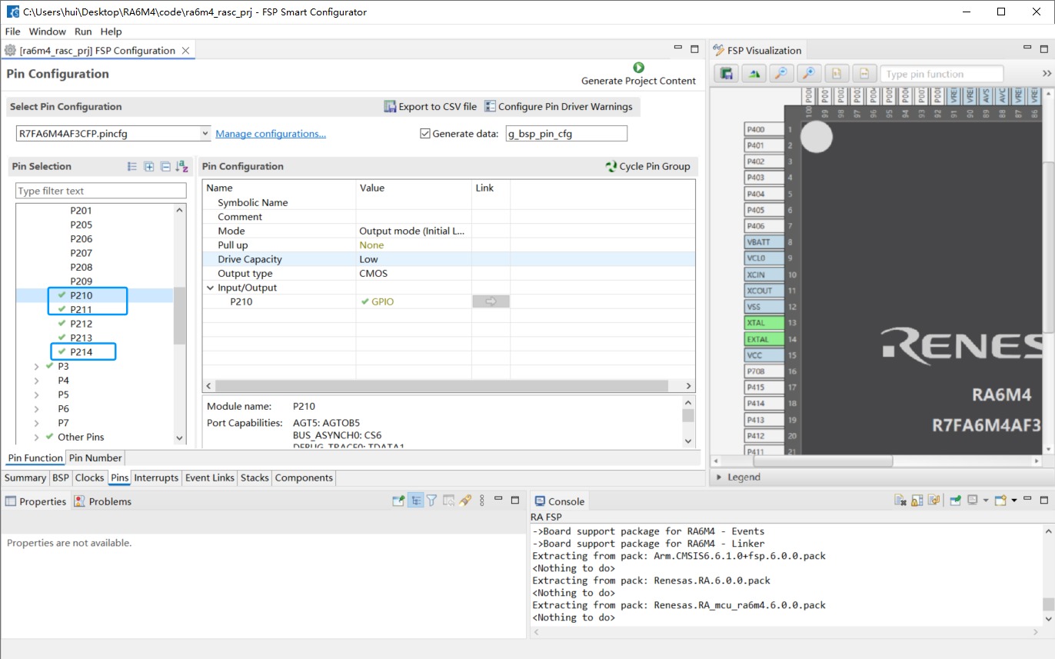Click the Type pin function search field
Viewport: 1055px width, 659px height.
click(x=942, y=74)
